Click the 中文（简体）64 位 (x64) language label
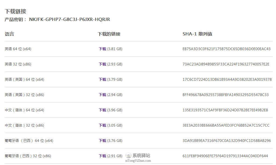The image size is (276, 165). tap(24, 110)
